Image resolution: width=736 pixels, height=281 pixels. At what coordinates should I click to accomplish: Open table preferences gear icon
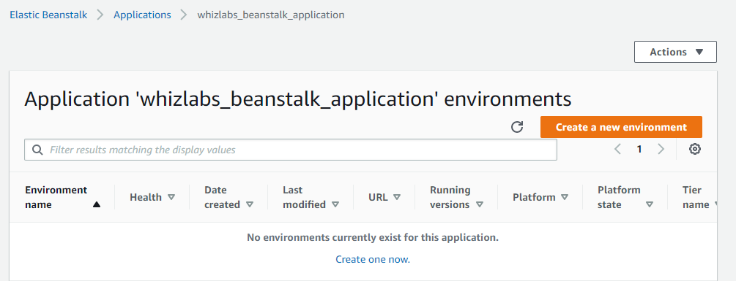click(695, 149)
